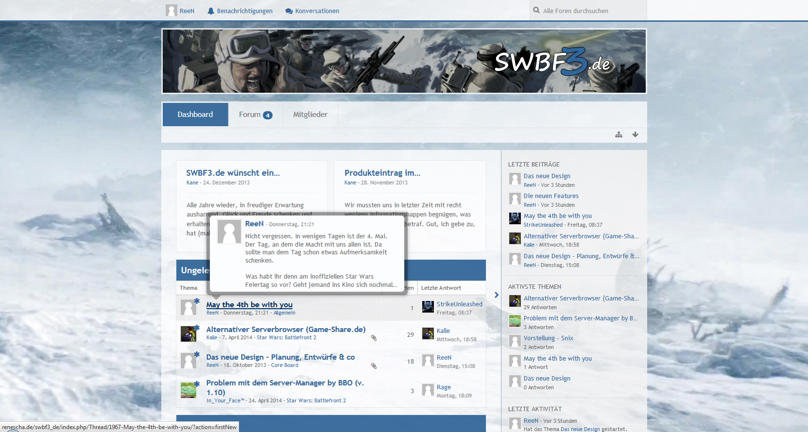
Task: Open Die neuen Features in Letzte Beiträge
Action: 551,196
